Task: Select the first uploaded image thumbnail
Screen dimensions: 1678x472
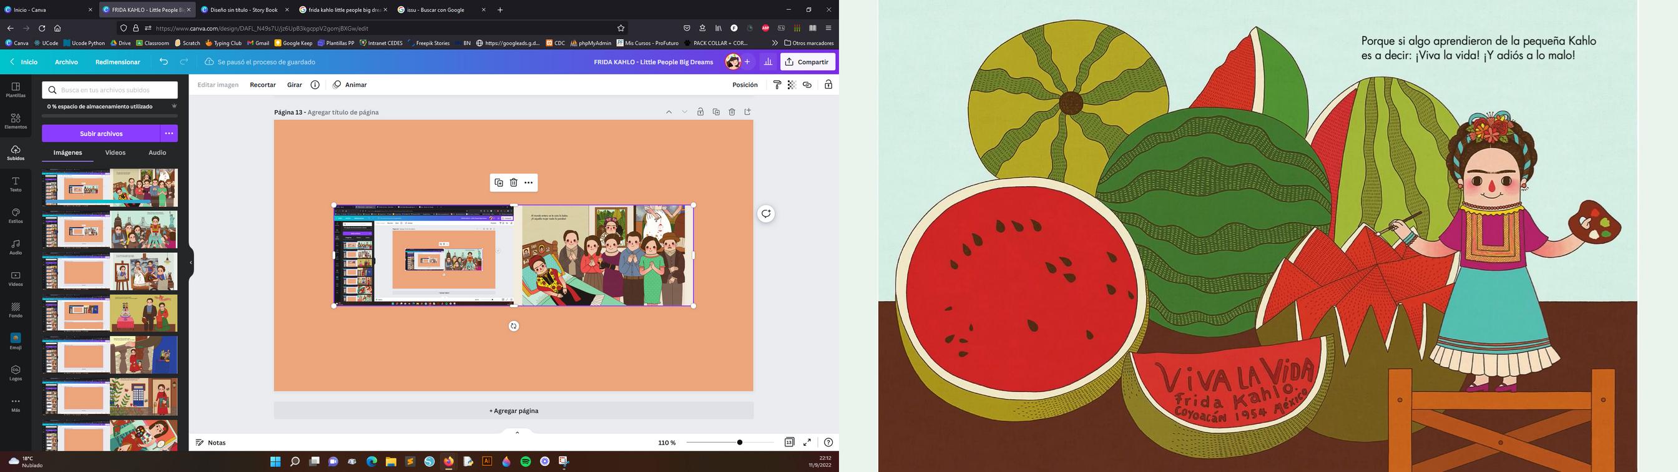Action: click(x=110, y=188)
